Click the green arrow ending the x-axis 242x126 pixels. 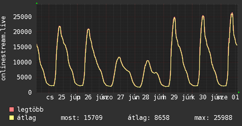[239, 92]
